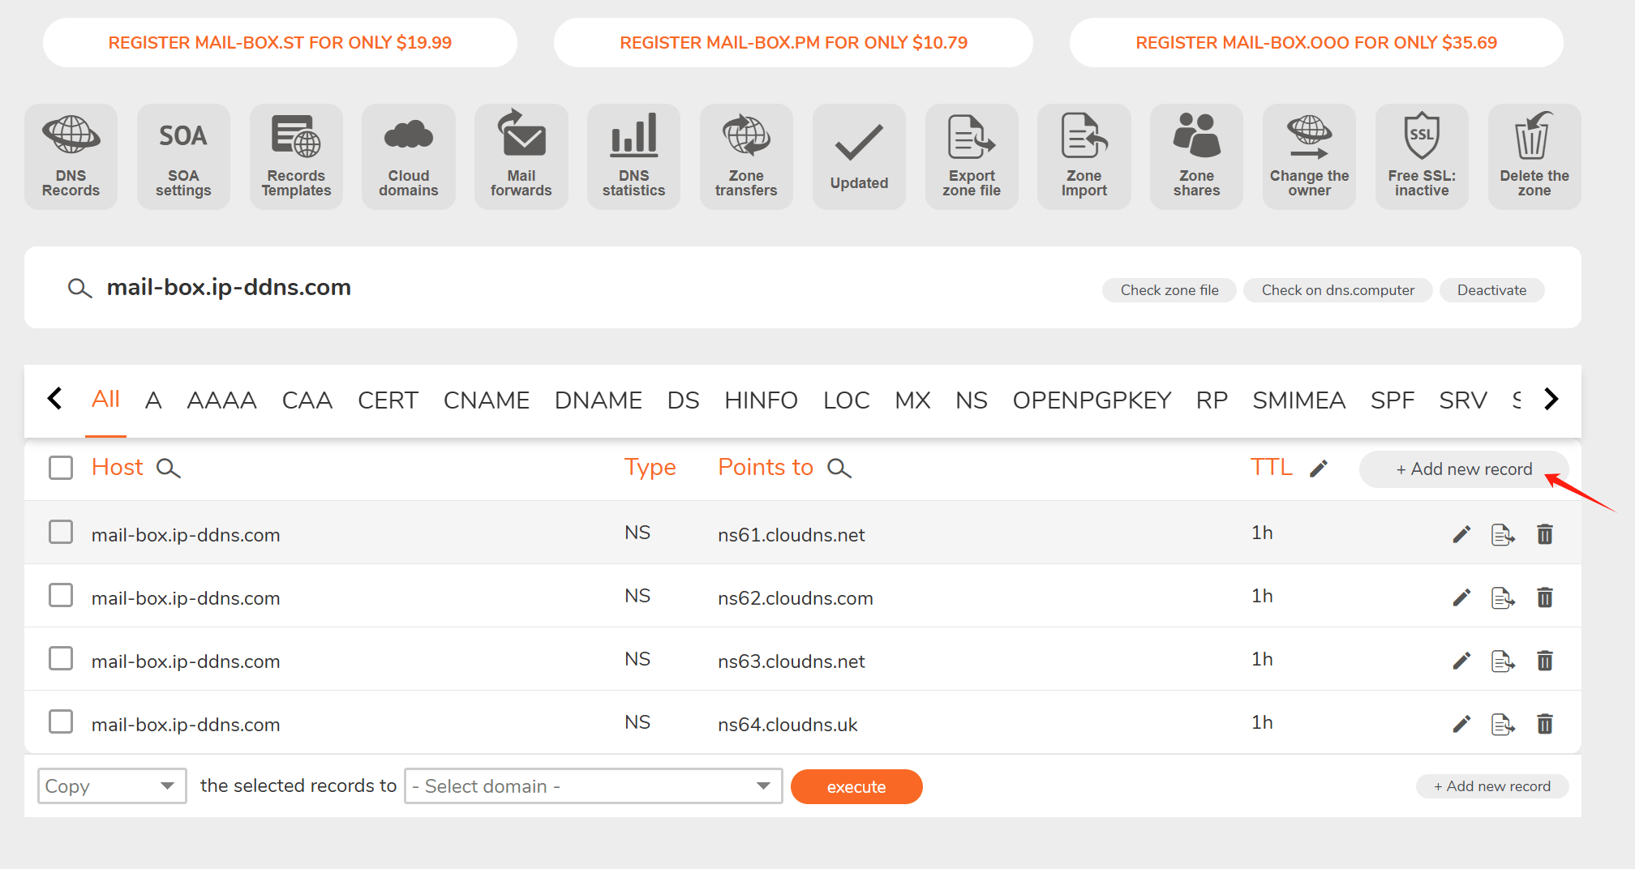Screen dimensions: 1635x869
Task: Expand the Select domain dropdown
Action: pos(593,786)
